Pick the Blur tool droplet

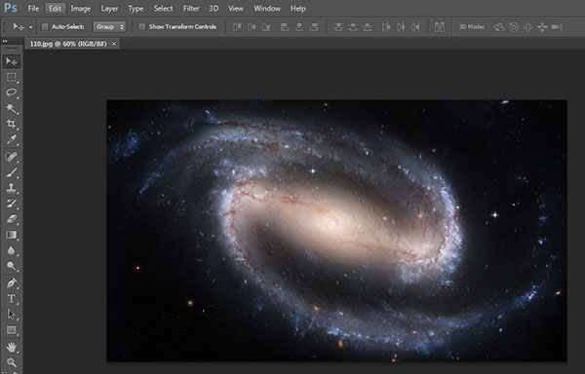[11, 250]
